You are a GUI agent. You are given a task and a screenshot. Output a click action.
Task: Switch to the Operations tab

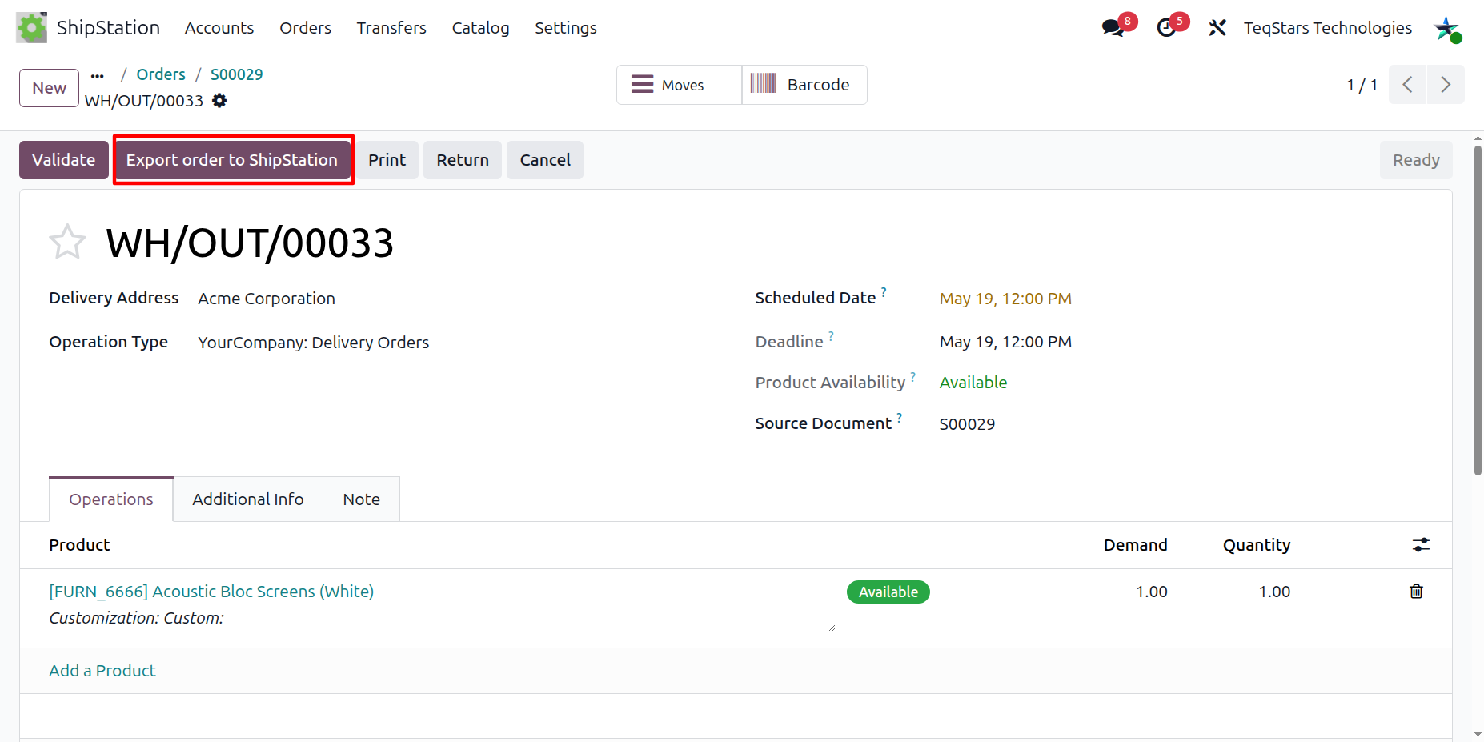111,499
